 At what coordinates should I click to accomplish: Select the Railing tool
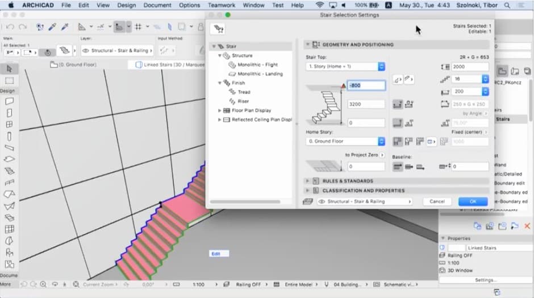coord(9,183)
